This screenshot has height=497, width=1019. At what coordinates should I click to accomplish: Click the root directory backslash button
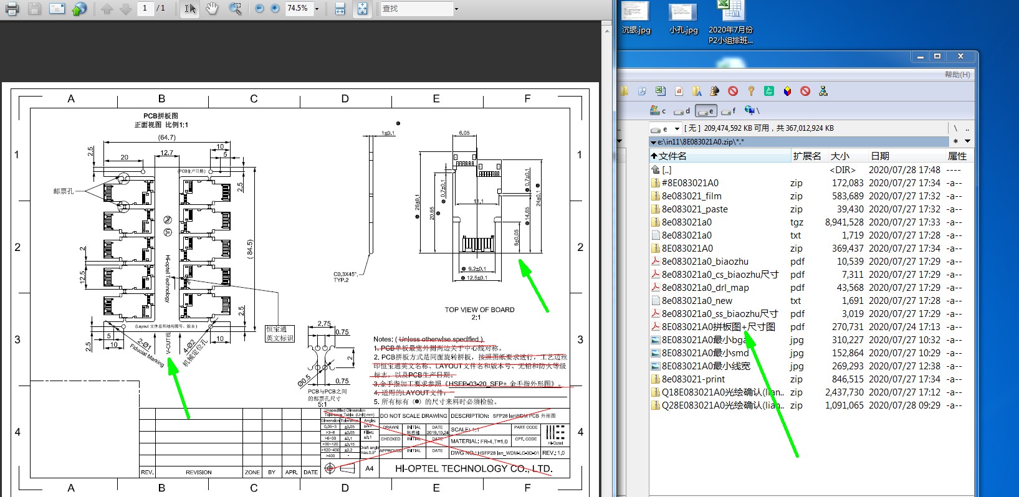click(x=955, y=128)
